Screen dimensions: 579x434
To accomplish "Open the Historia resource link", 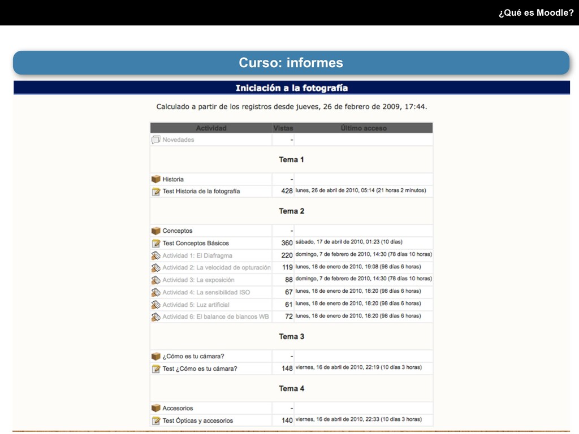I will 173,179.
